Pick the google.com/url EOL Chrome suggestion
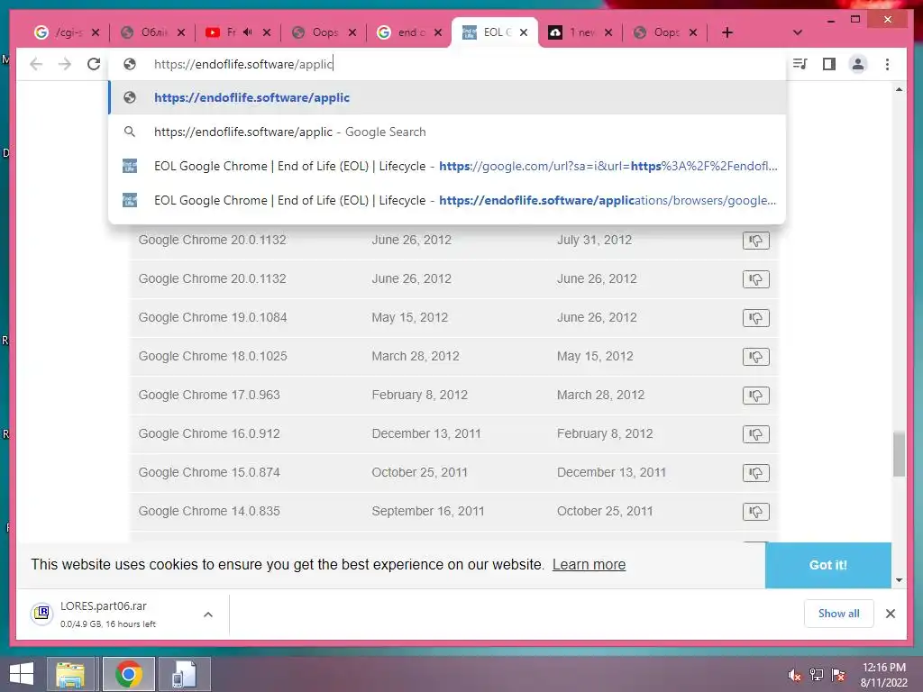This screenshot has height=692, width=923. pos(447,166)
